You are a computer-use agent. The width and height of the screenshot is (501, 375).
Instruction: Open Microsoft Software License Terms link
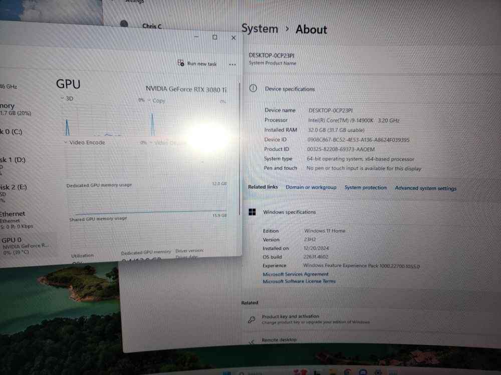click(299, 281)
